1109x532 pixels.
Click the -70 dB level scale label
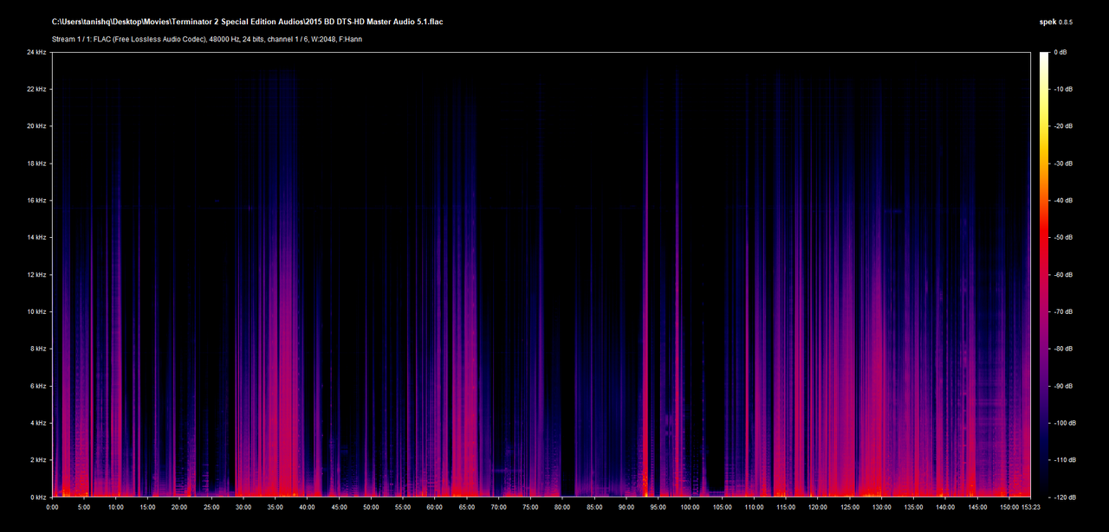[x=1062, y=312]
